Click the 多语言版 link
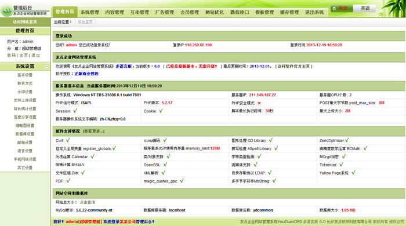This screenshot has width=406, height=226. (124, 66)
